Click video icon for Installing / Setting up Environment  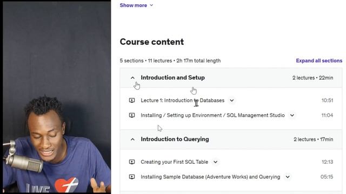pyautogui.click(x=132, y=115)
